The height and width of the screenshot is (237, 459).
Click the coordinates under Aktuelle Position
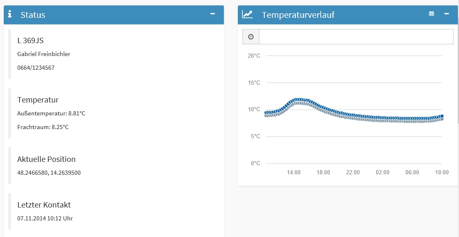click(x=49, y=173)
